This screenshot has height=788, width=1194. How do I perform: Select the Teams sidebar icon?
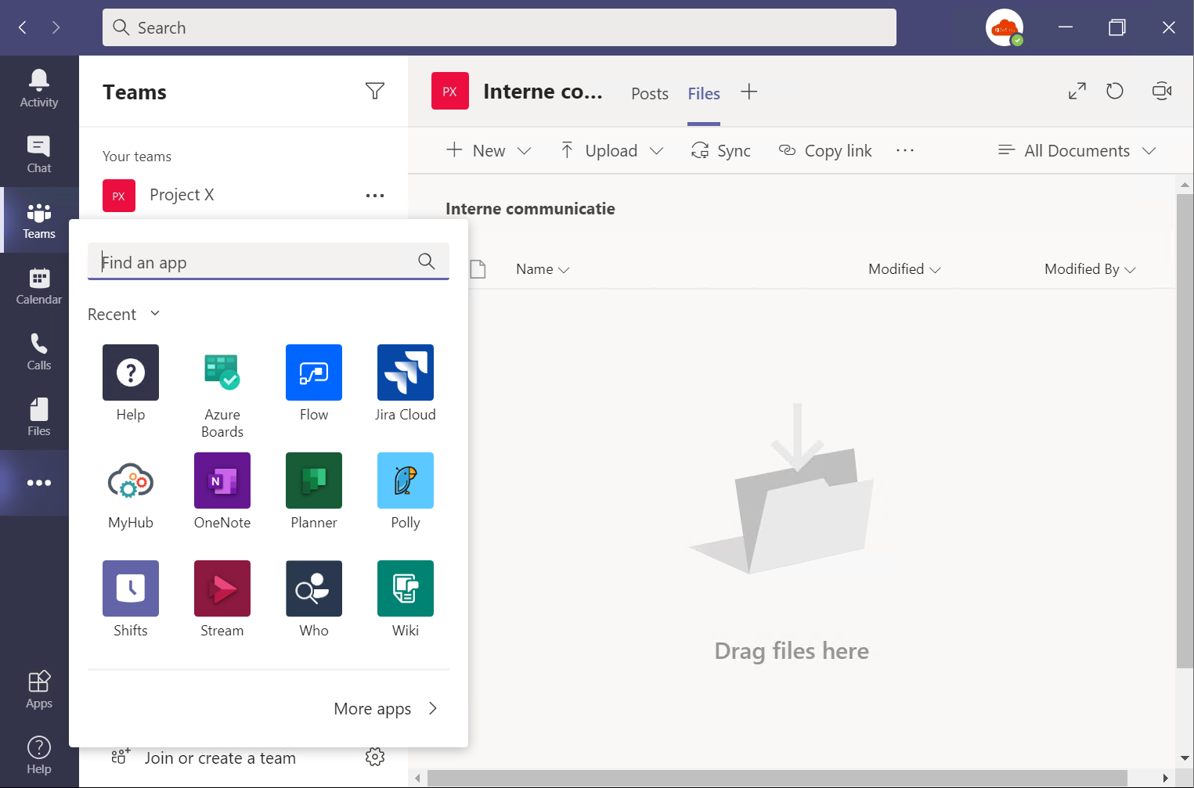pos(39,220)
